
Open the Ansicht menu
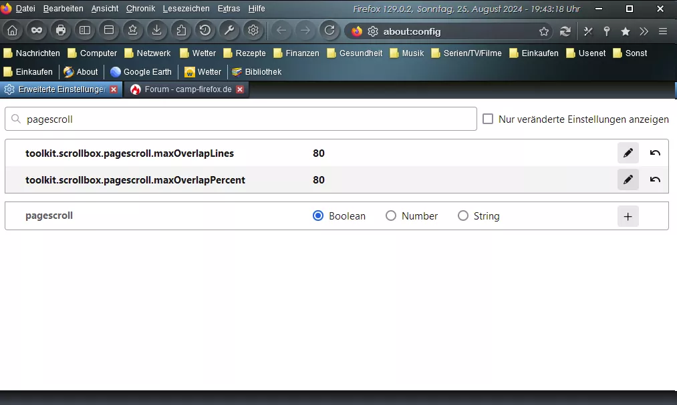click(105, 9)
